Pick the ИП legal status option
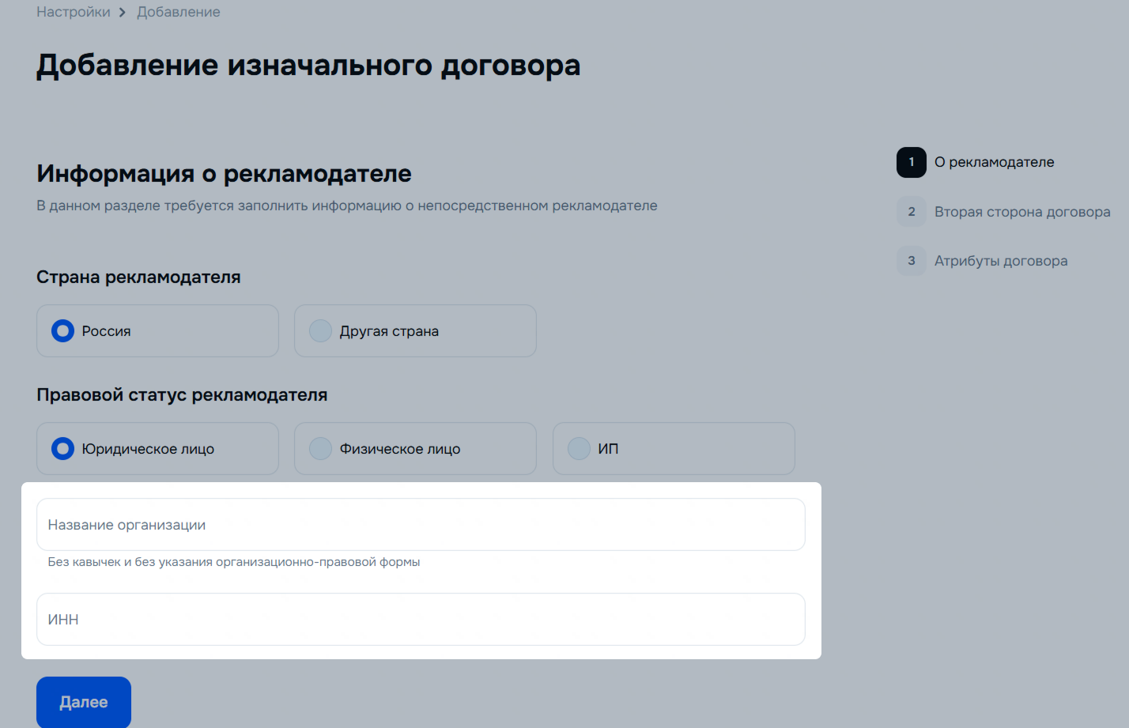The width and height of the screenshot is (1129, 728). [580, 449]
